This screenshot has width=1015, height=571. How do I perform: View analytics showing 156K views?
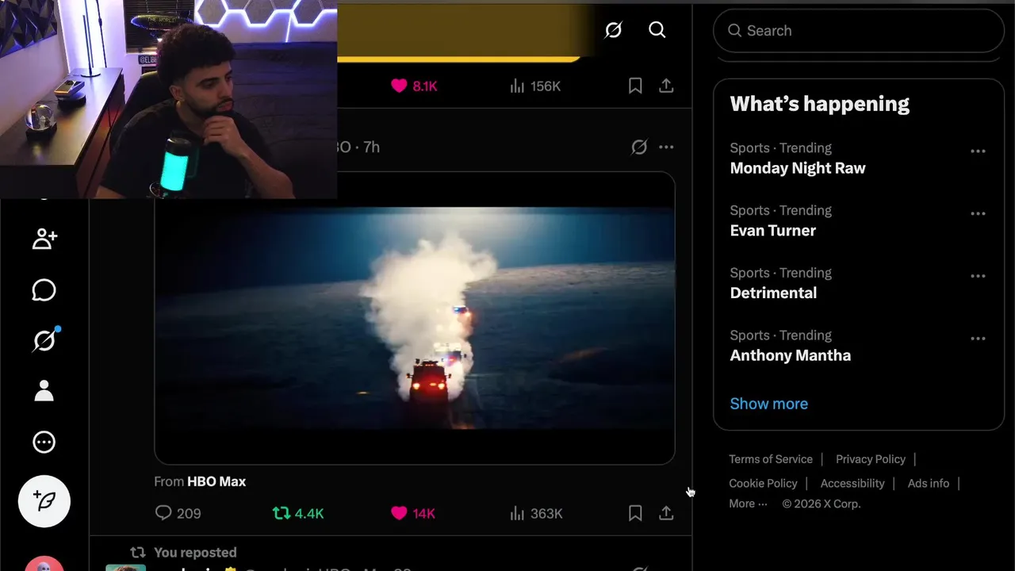point(535,86)
